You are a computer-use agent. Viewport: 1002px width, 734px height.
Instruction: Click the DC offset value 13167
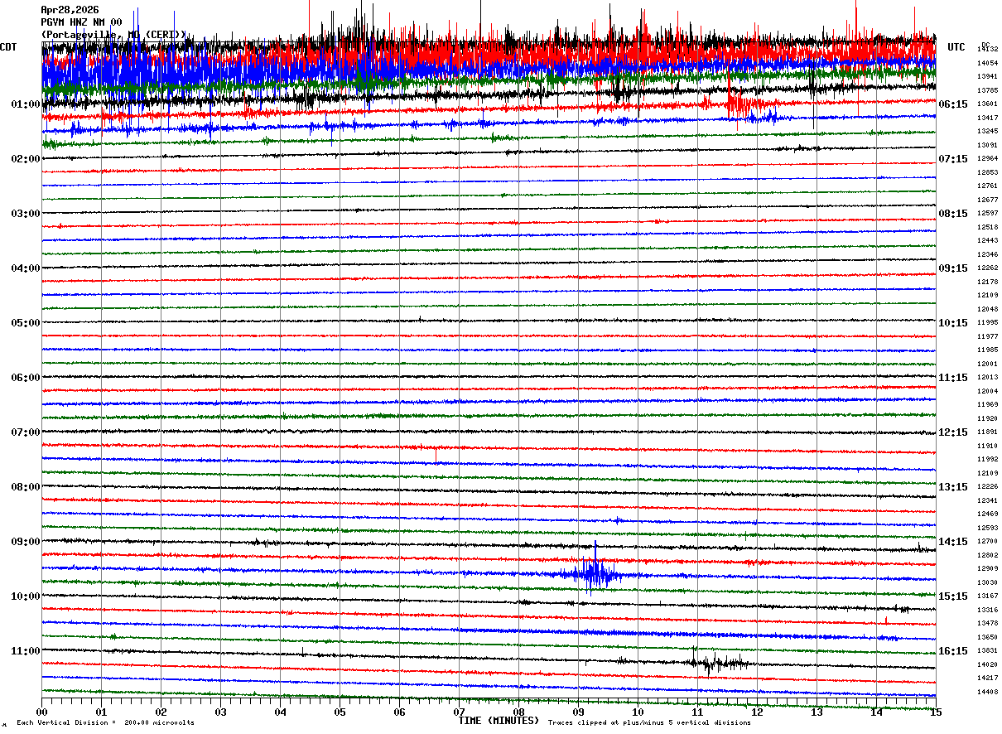click(987, 596)
